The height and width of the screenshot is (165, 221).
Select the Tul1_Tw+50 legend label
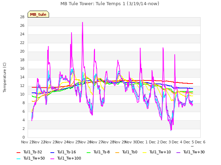[34, 158]
